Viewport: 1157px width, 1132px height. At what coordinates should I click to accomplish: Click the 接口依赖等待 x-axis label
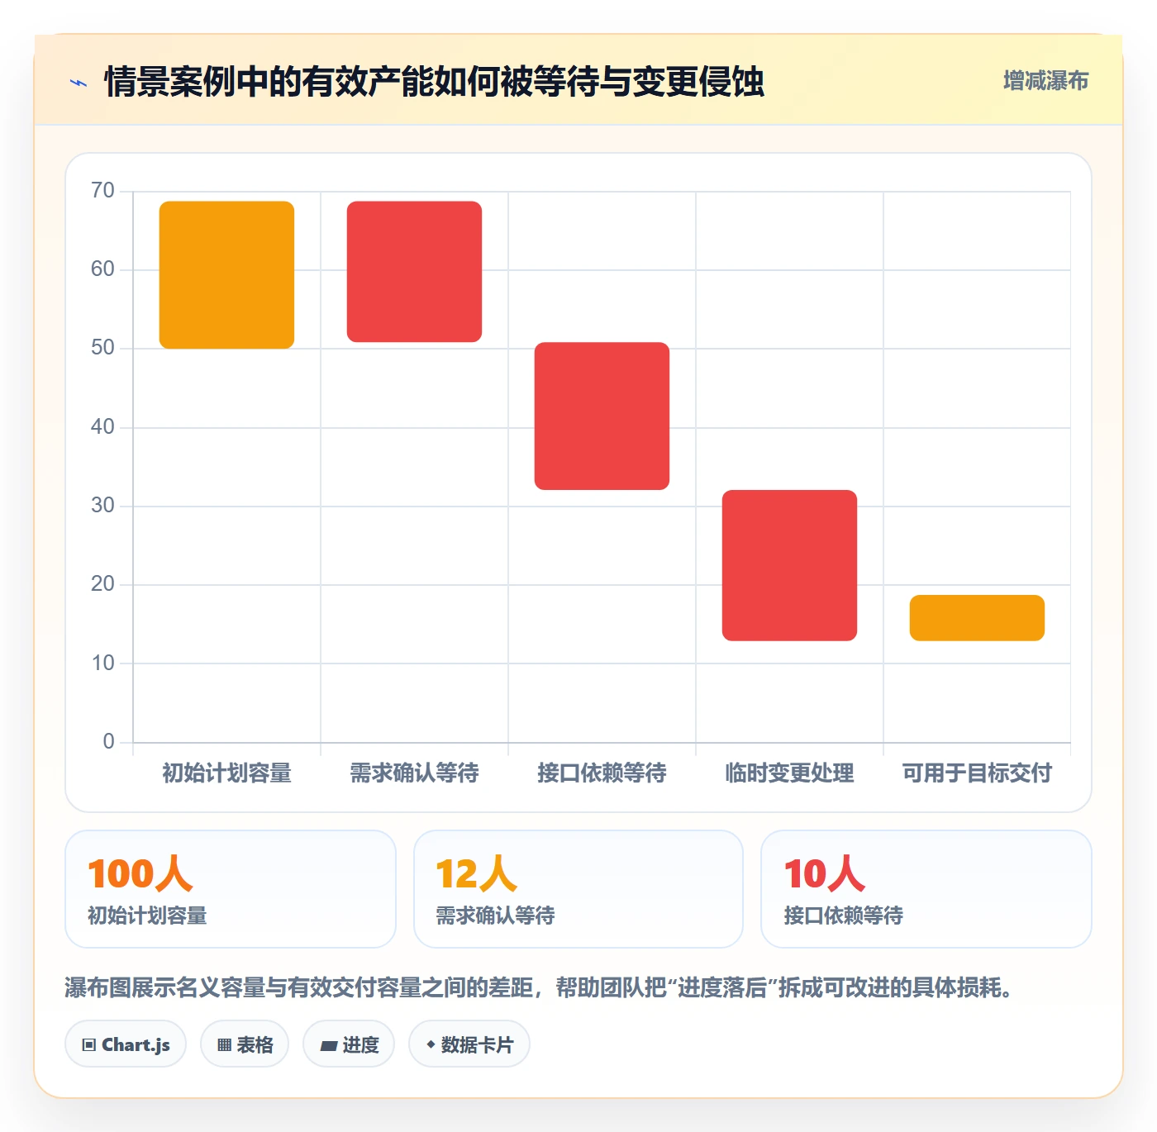[602, 773]
